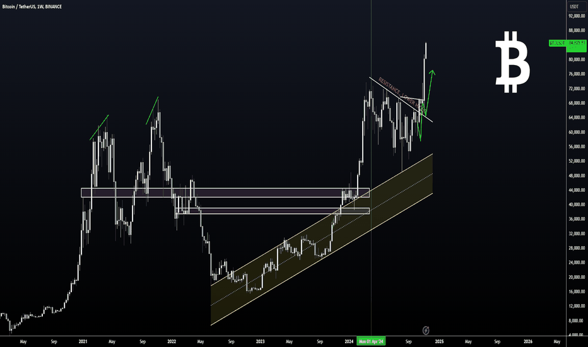Click the 80,000.00 price label
The height and width of the screenshot is (347, 588).
577,60
